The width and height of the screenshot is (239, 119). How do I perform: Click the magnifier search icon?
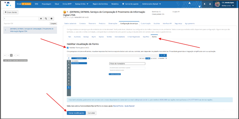[46, 19]
